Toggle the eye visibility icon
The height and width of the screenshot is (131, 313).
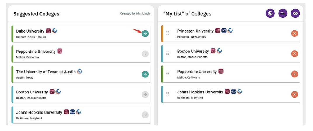(295, 13)
